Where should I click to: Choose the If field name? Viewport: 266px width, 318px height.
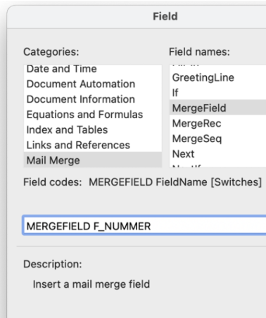pyautogui.click(x=217, y=93)
